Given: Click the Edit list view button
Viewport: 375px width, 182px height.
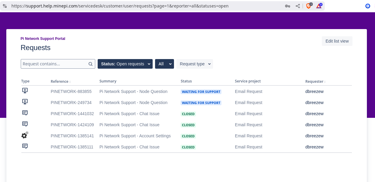Looking at the screenshot, I should pos(337,41).
